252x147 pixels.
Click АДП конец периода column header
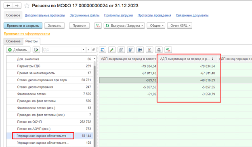coord(235,59)
